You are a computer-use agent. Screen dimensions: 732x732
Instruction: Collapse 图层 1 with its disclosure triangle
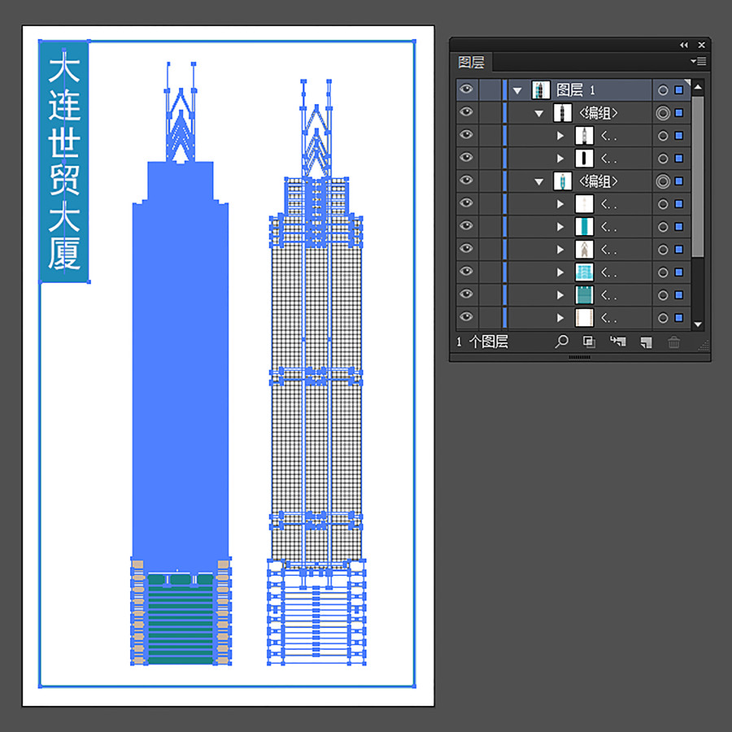point(517,90)
